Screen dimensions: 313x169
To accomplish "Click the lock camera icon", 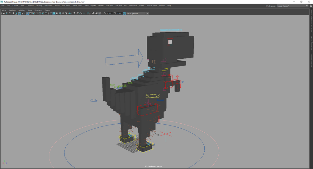I will click(7, 13).
